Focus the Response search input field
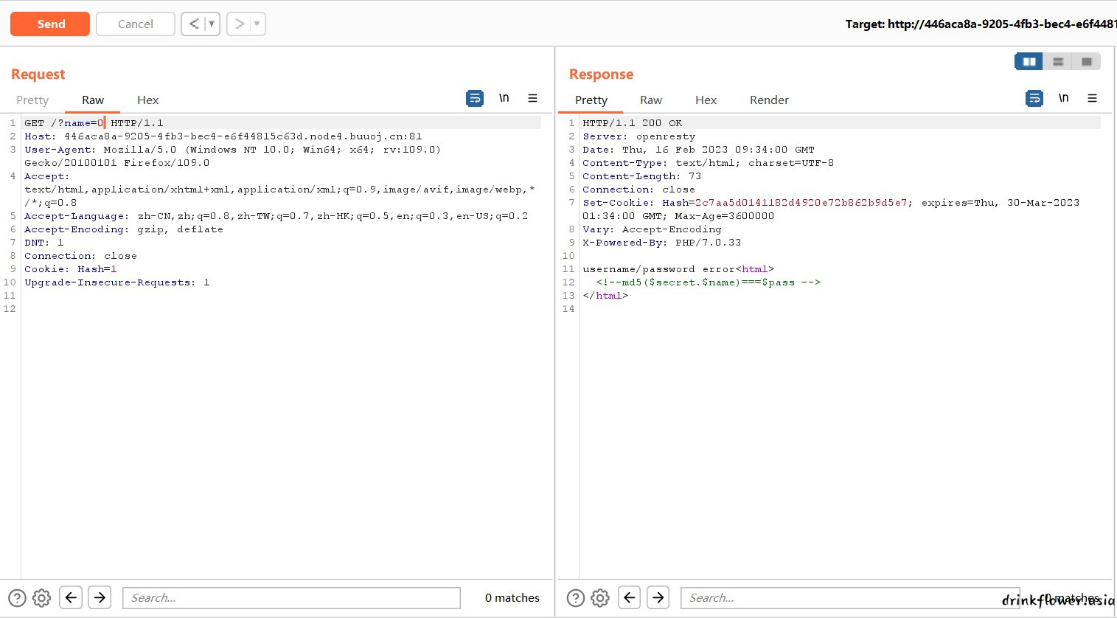 click(x=850, y=597)
